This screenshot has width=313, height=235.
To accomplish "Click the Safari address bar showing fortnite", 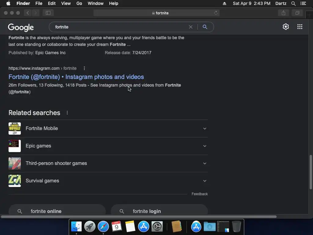I will point(156,13).
